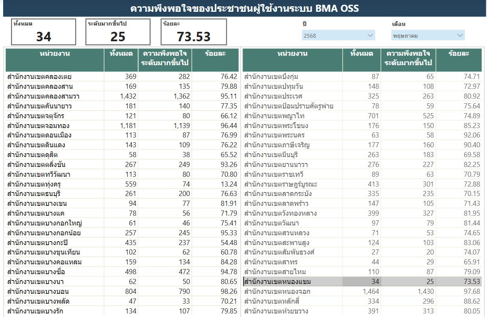Select the สำนักงานเขตคลองเตย row
This screenshot has width=487, height=317.
pyautogui.click(x=39, y=77)
